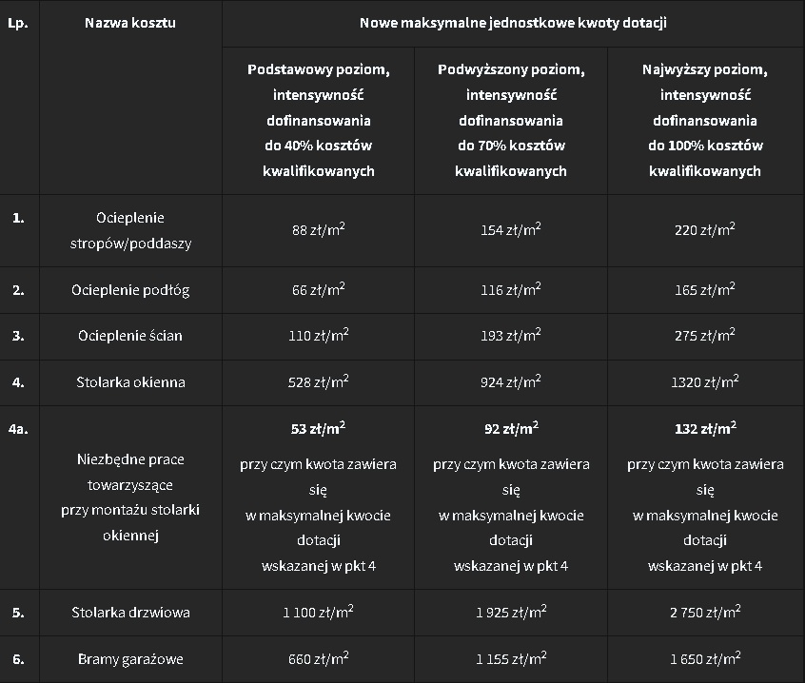Click 'Ocieplenie stropów/poddaszy' row label

[130, 230]
